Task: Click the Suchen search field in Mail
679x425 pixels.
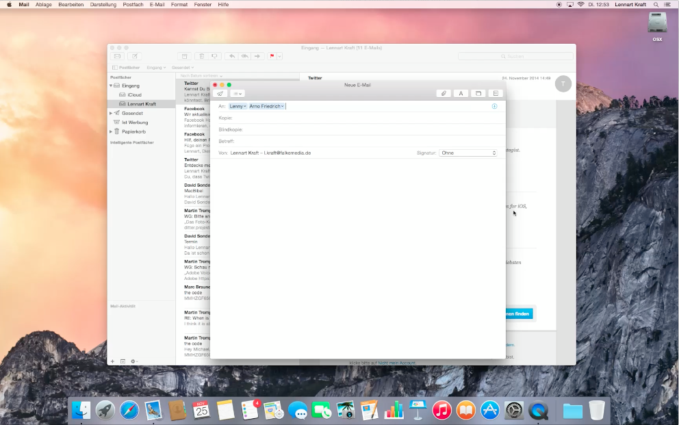Action: (x=515, y=56)
